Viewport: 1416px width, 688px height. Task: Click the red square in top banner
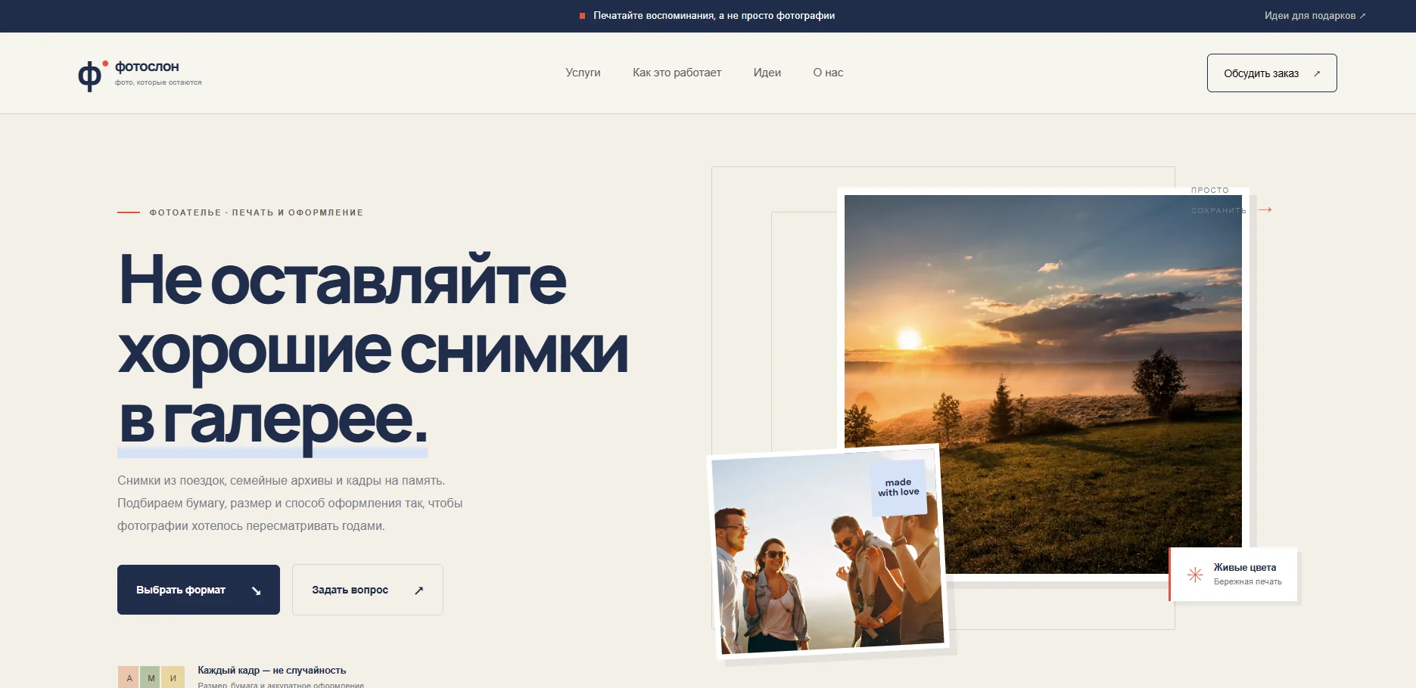click(582, 16)
